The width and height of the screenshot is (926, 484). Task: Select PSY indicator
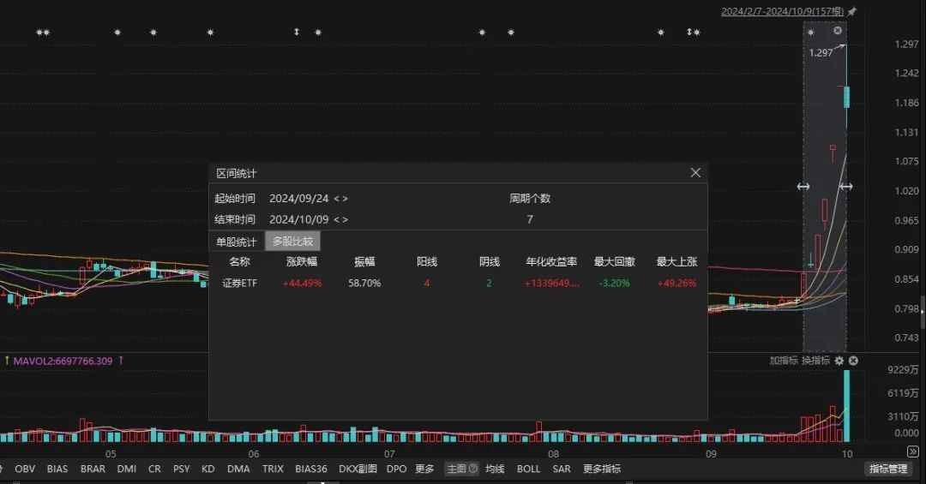click(181, 469)
